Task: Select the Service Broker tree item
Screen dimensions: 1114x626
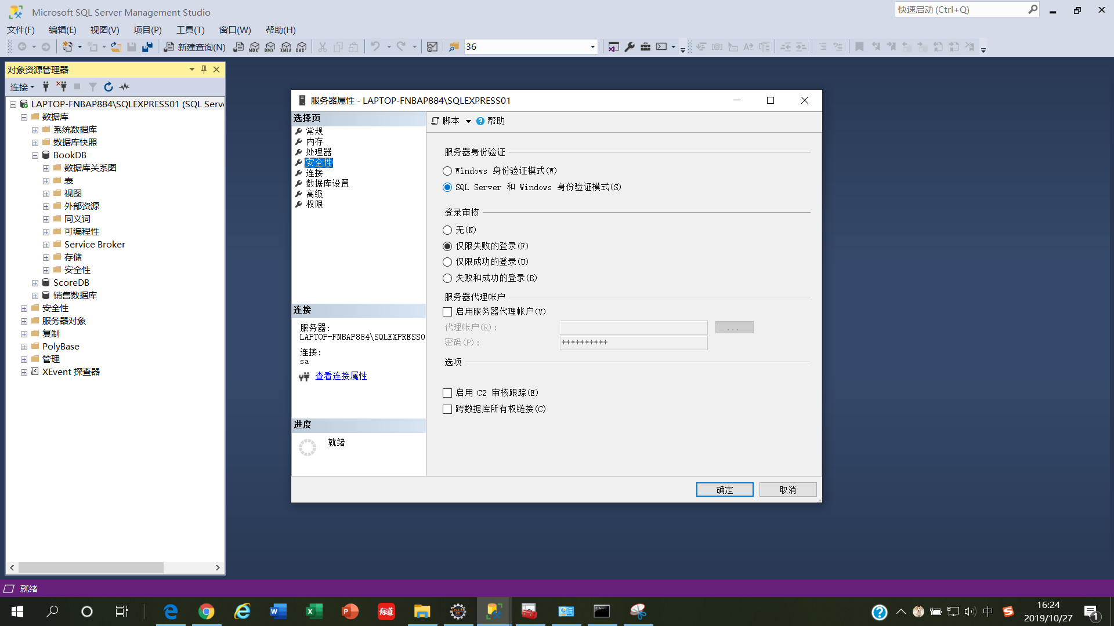Action: pyautogui.click(x=95, y=245)
